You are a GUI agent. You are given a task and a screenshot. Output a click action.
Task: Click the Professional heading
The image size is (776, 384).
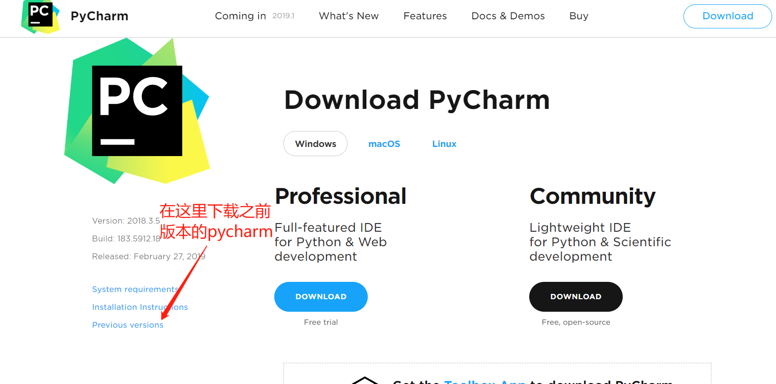pyautogui.click(x=340, y=196)
